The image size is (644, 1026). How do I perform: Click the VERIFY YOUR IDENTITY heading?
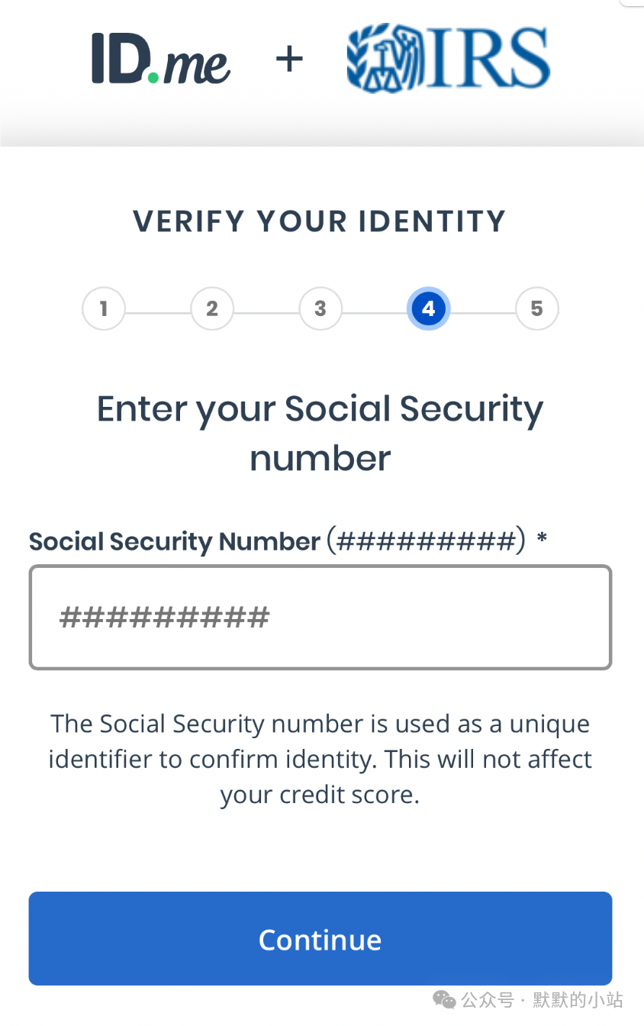(320, 221)
